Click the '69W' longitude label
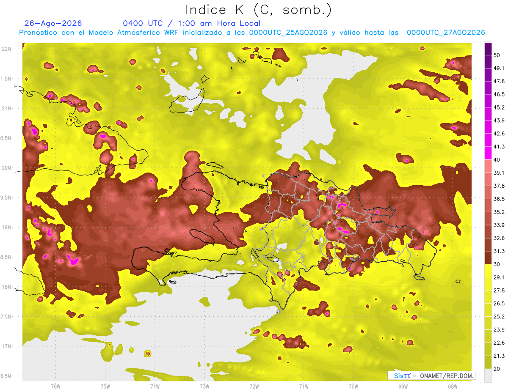 (403, 386)
